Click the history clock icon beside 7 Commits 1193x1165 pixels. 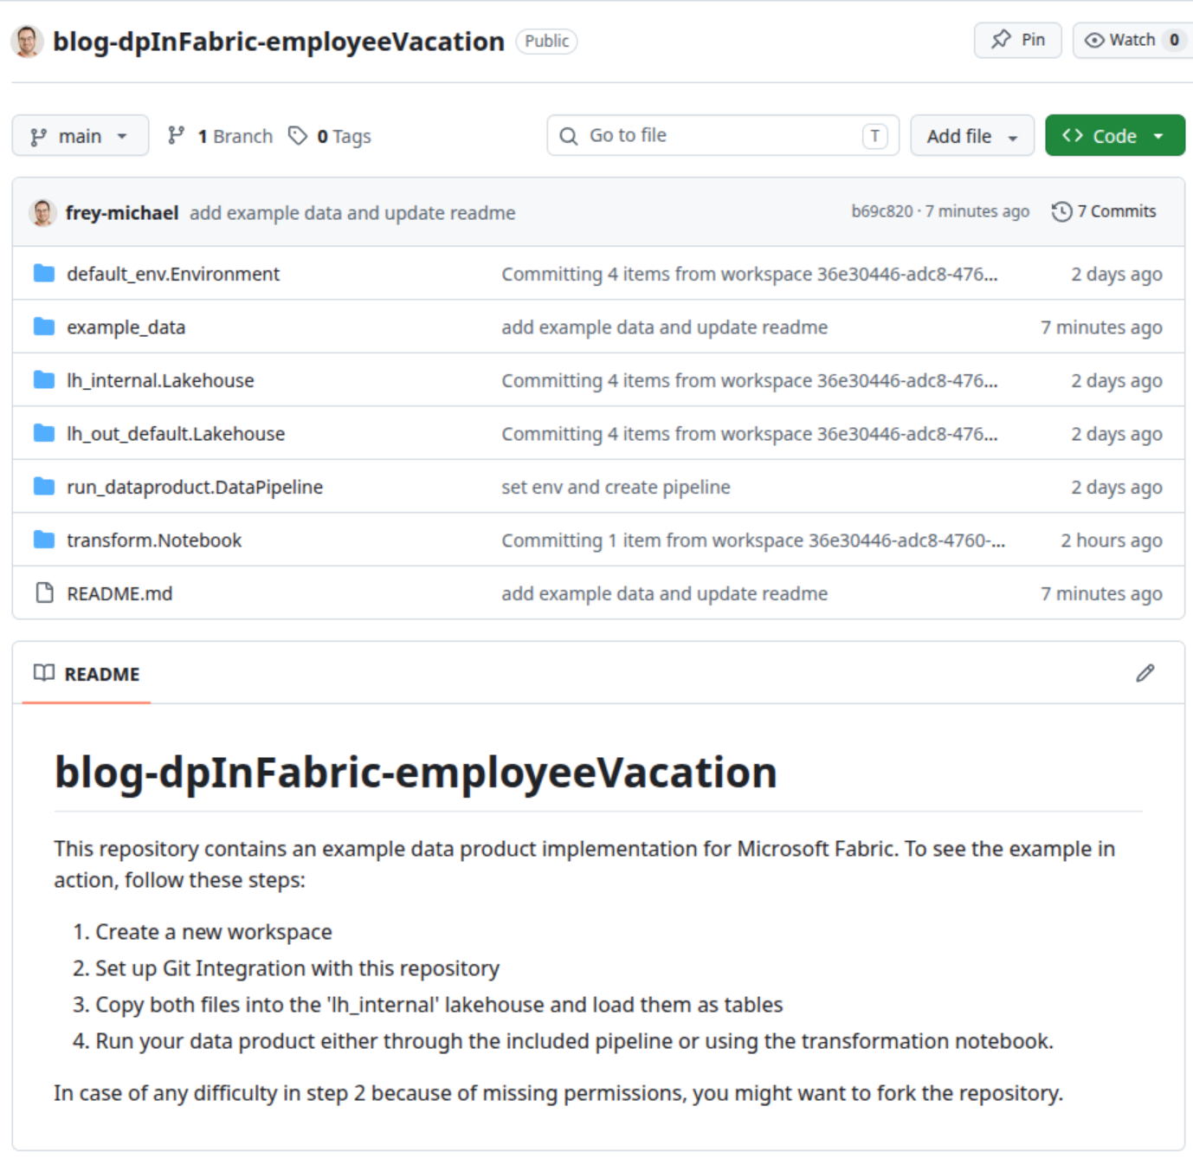pos(1061,211)
